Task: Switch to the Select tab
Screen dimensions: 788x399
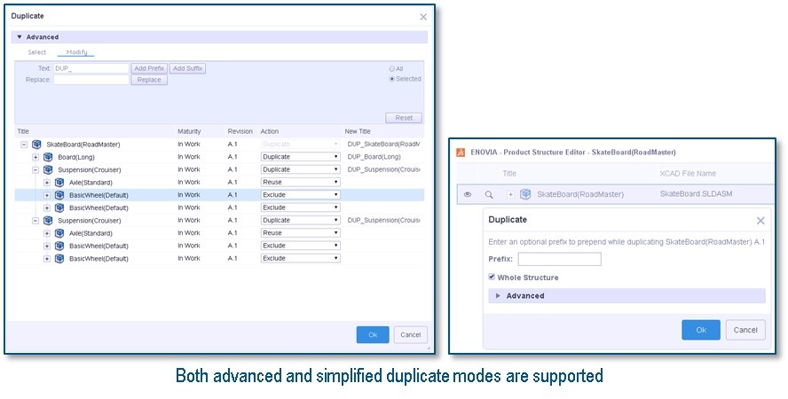Action: [x=36, y=52]
